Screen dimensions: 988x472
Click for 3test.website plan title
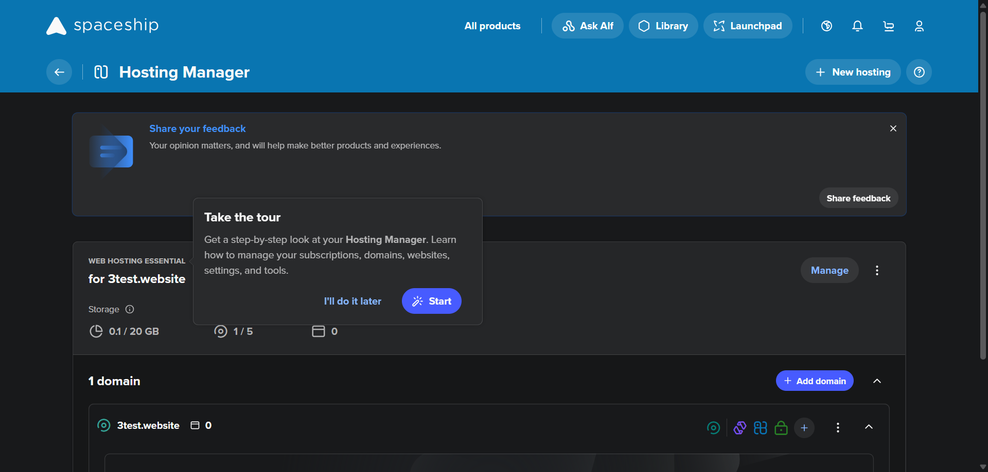point(136,279)
